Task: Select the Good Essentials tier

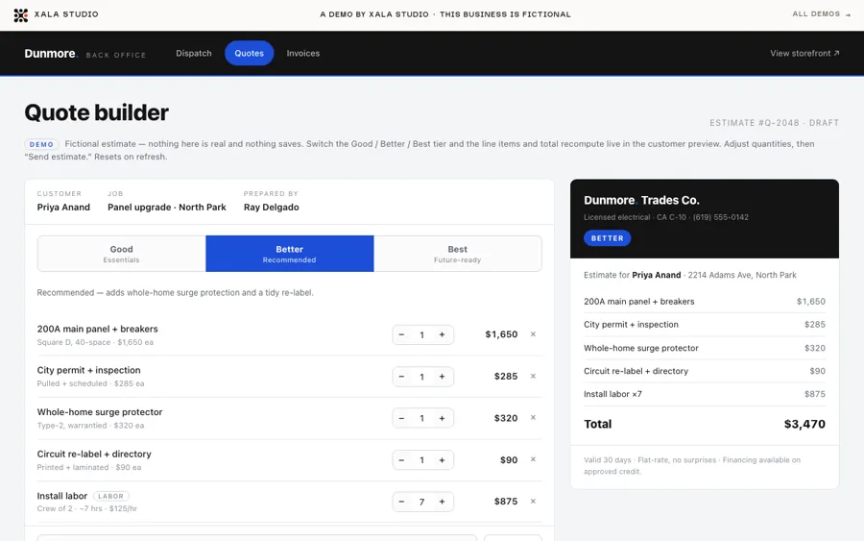Action: pos(121,254)
